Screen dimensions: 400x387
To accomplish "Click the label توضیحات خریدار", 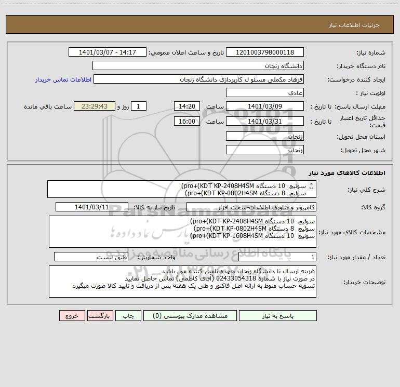I will point(365,283).
